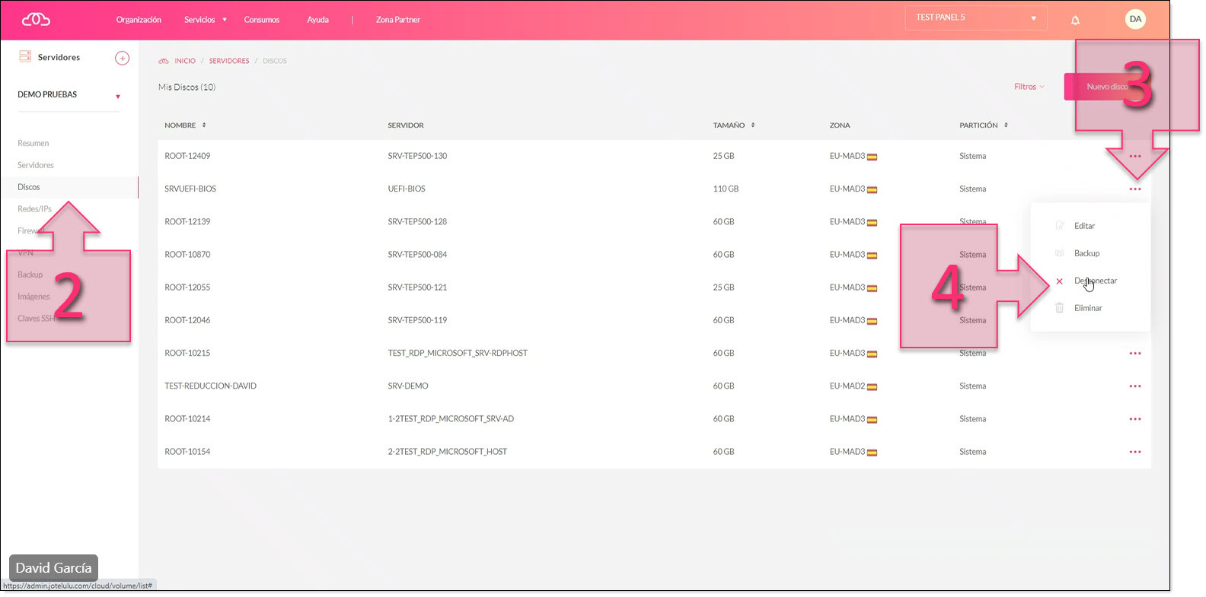Expand the Filtros options
The image size is (1206, 597).
click(1029, 87)
